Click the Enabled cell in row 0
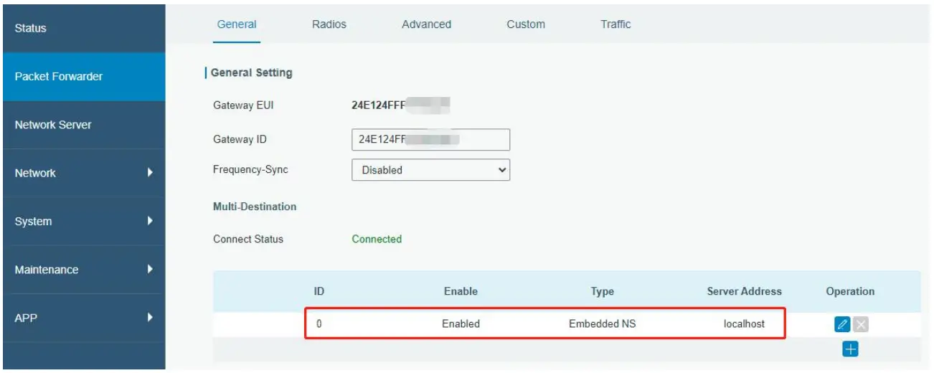Screen dimensions: 934x373 coord(461,324)
